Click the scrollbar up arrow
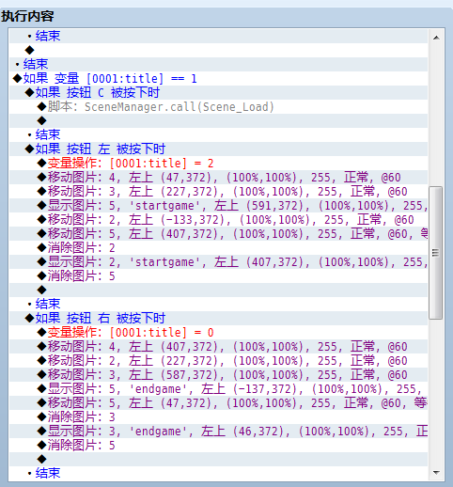Image resolution: width=453 pixels, height=487 pixels. click(x=436, y=38)
